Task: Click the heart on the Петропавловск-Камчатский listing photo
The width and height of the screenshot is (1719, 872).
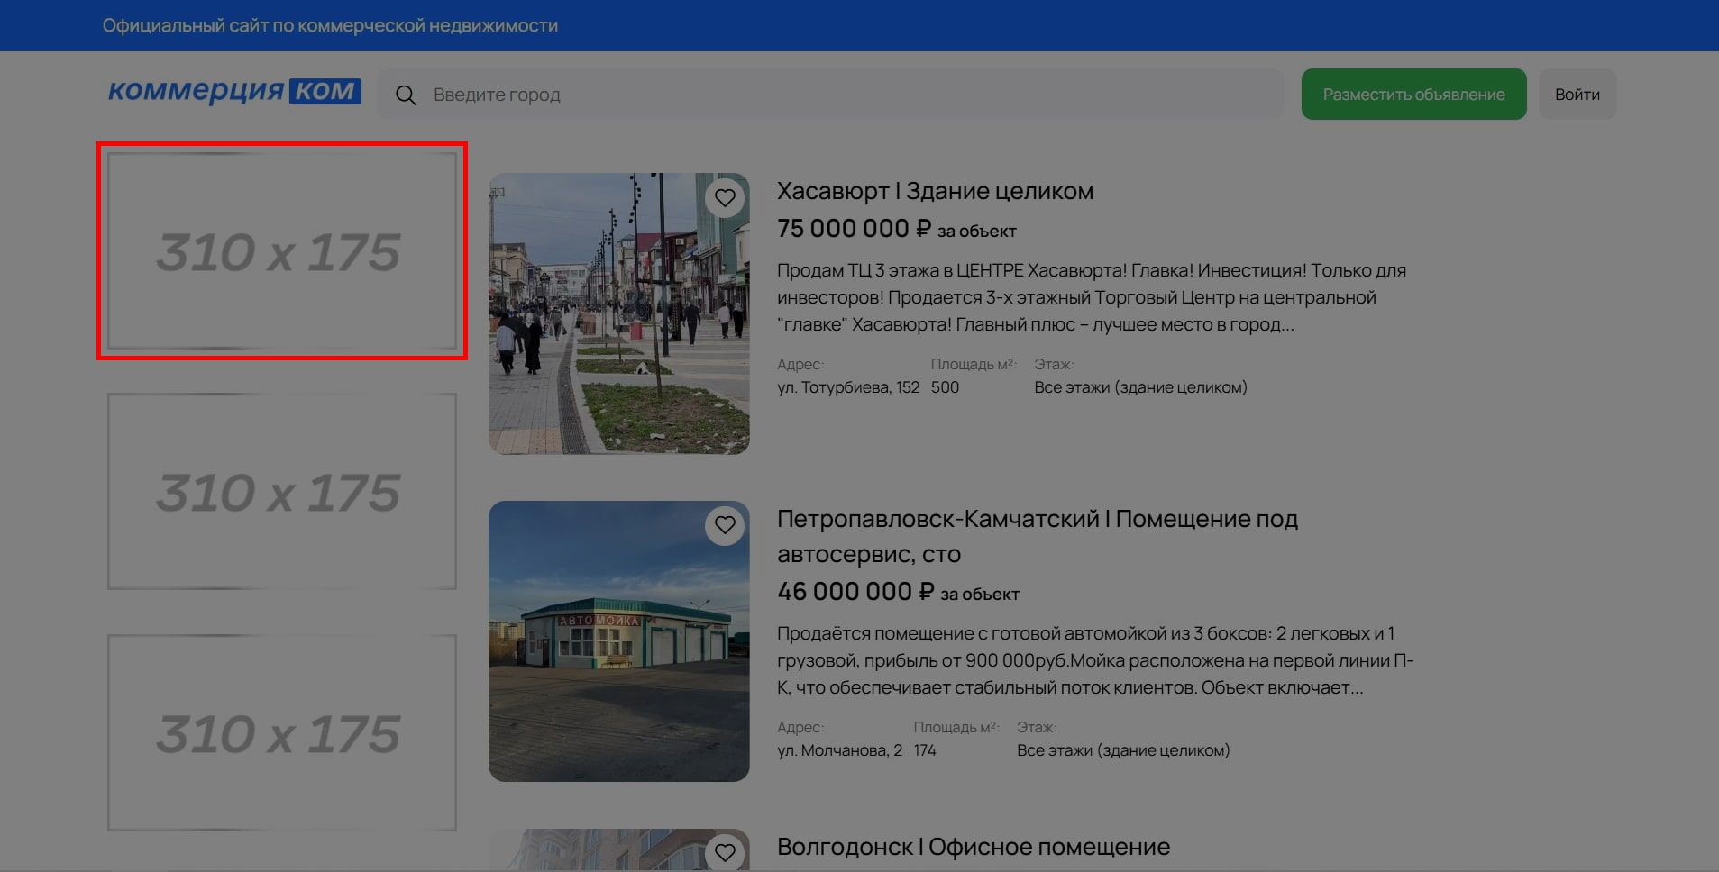Action: pyautogui.click(x=725, y=525)
